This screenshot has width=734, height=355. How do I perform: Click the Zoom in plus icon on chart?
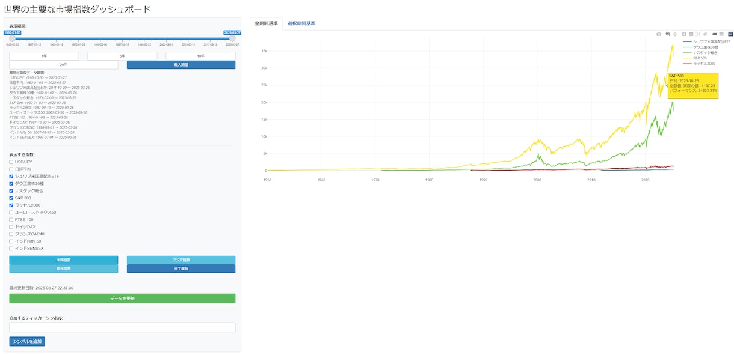coord(684,34)
